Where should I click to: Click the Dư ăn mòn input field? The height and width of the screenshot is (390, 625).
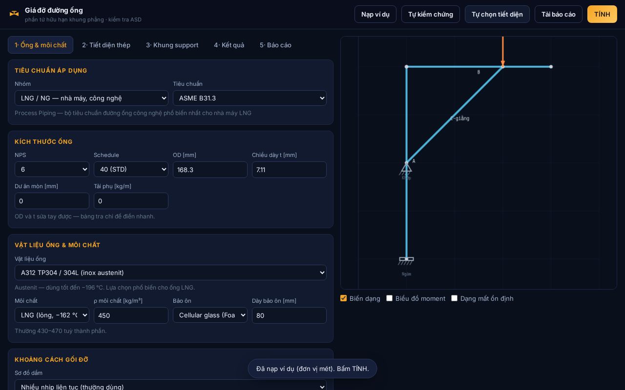(52, 201)
